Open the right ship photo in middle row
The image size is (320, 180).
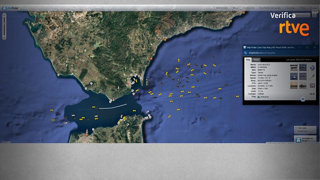303,76
